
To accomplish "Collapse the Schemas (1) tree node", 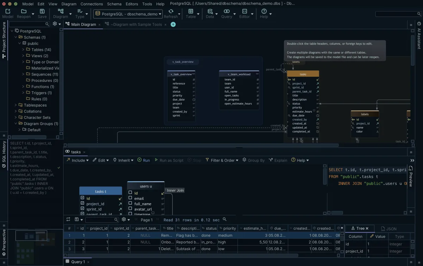I will [16, 37].
